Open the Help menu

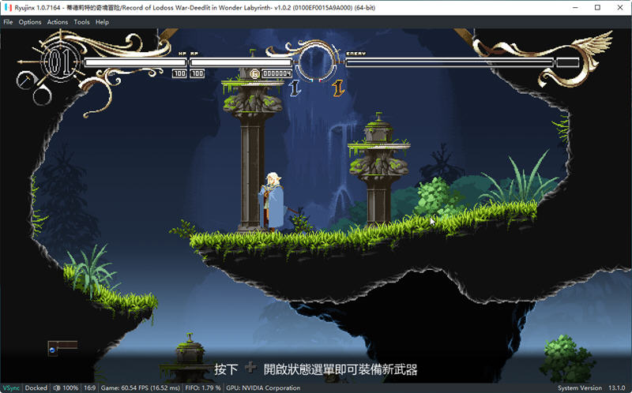102,22
